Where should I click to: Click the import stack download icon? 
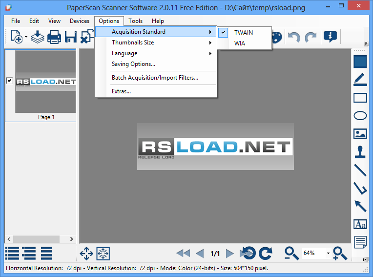click(37, 37)
